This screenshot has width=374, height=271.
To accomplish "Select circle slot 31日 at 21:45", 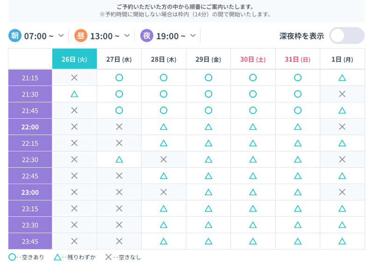I will pyautogui.click(x=298, y=110).
